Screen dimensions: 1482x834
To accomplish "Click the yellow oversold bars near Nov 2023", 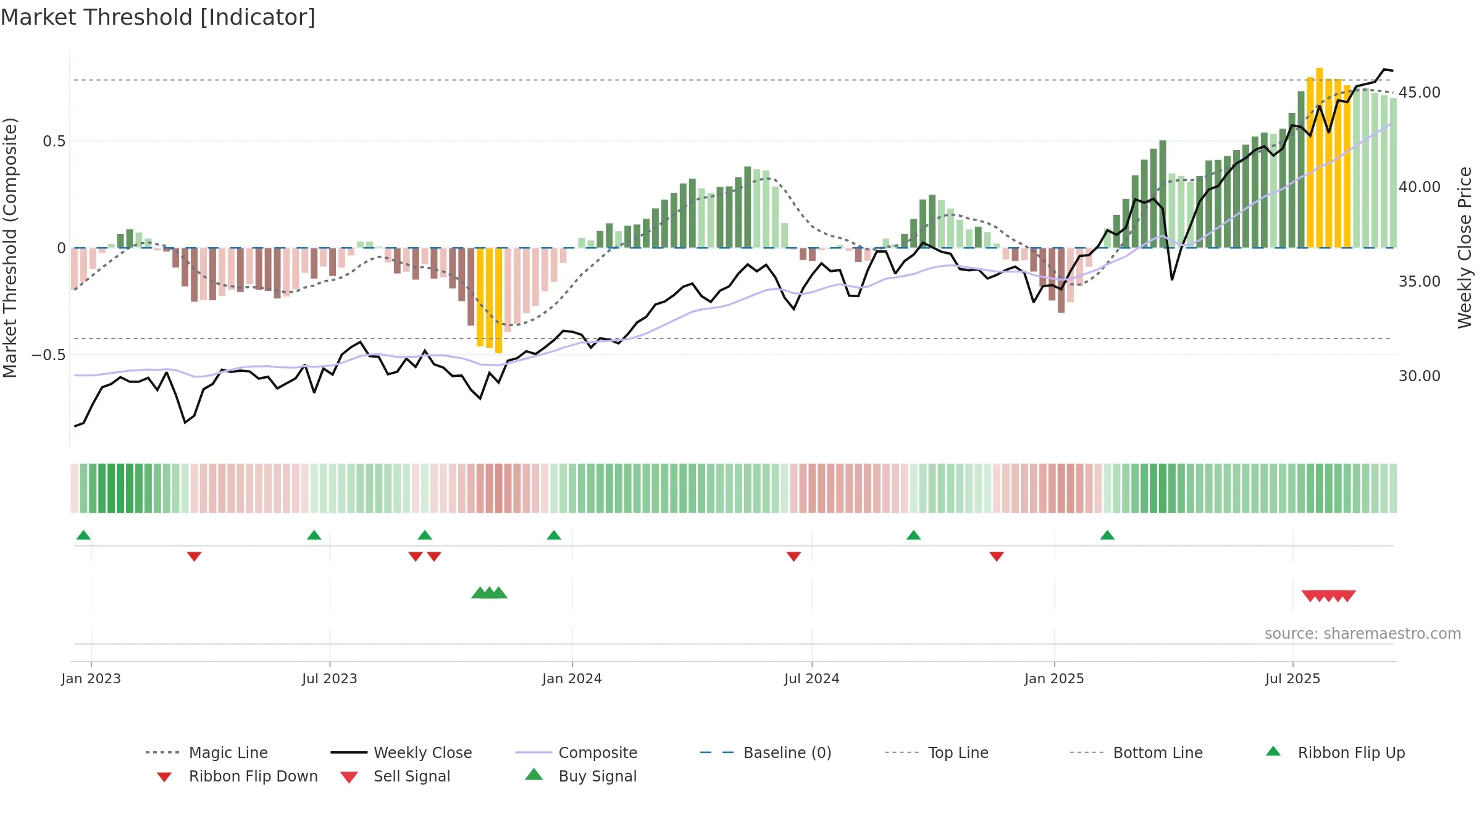I will pos(489,300).
